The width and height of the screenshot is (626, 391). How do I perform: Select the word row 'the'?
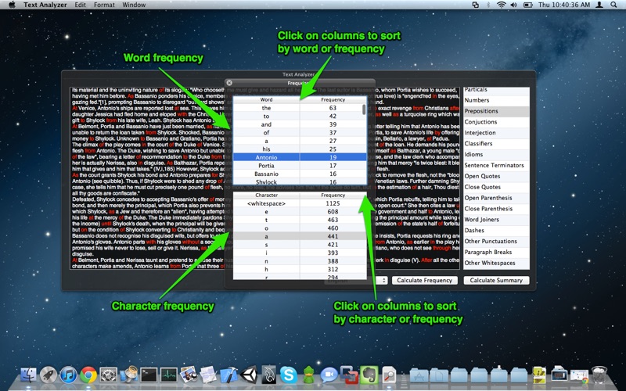[x=300, y=108]
